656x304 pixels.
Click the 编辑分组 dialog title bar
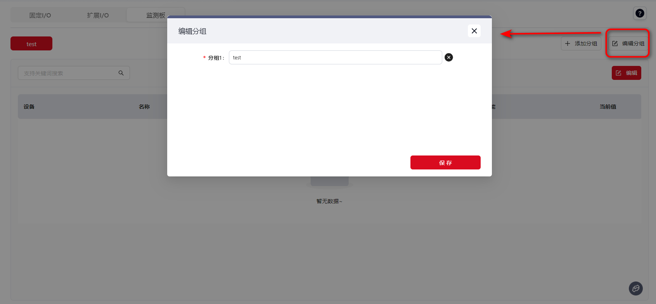[x=310, y=31]
